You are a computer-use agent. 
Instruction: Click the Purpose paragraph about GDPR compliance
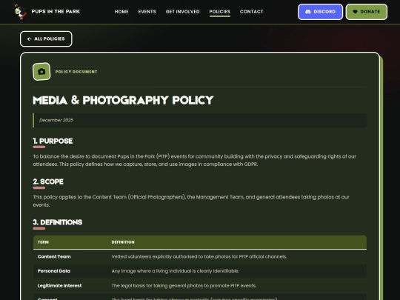point(194,160)
